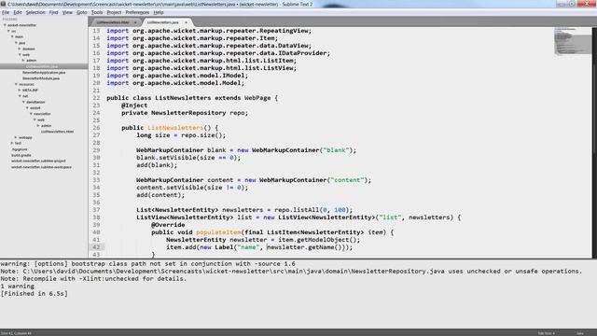The width and height of the screenshot is (597, 336).
Task: Click the web folder under java
Action: (x=26, y=55)
